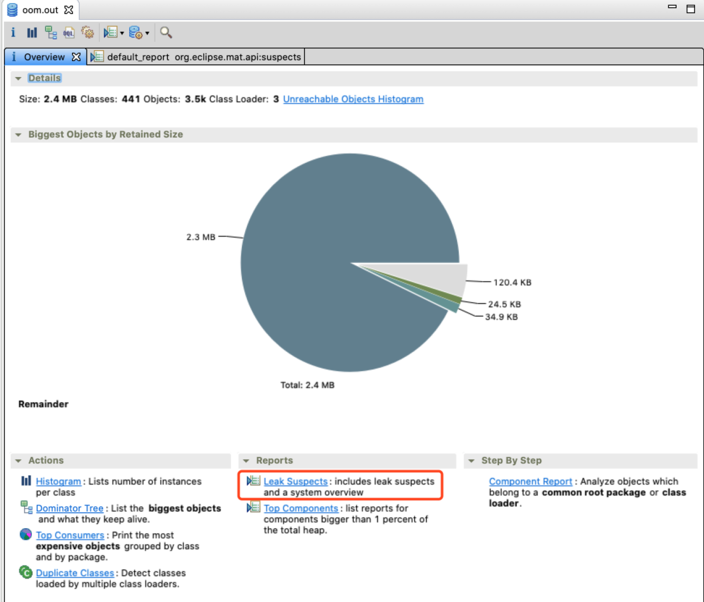Expand the reports toolbar dropdown arrow

(122, 33)
